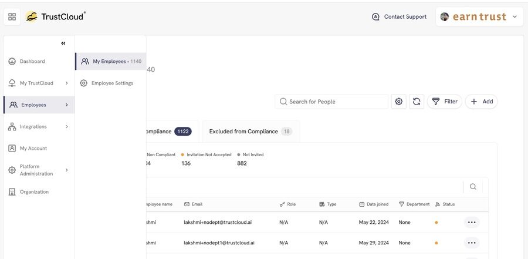Screen dimensions: 528x259
Task: Click the table search magnifier icon
Action: pyautogui.click(x=473, y=187)
